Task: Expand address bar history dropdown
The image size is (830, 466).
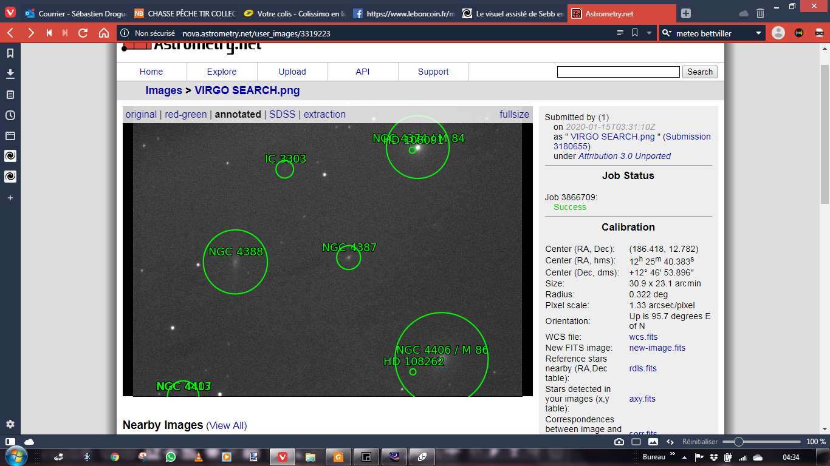Action: [650, 33]
